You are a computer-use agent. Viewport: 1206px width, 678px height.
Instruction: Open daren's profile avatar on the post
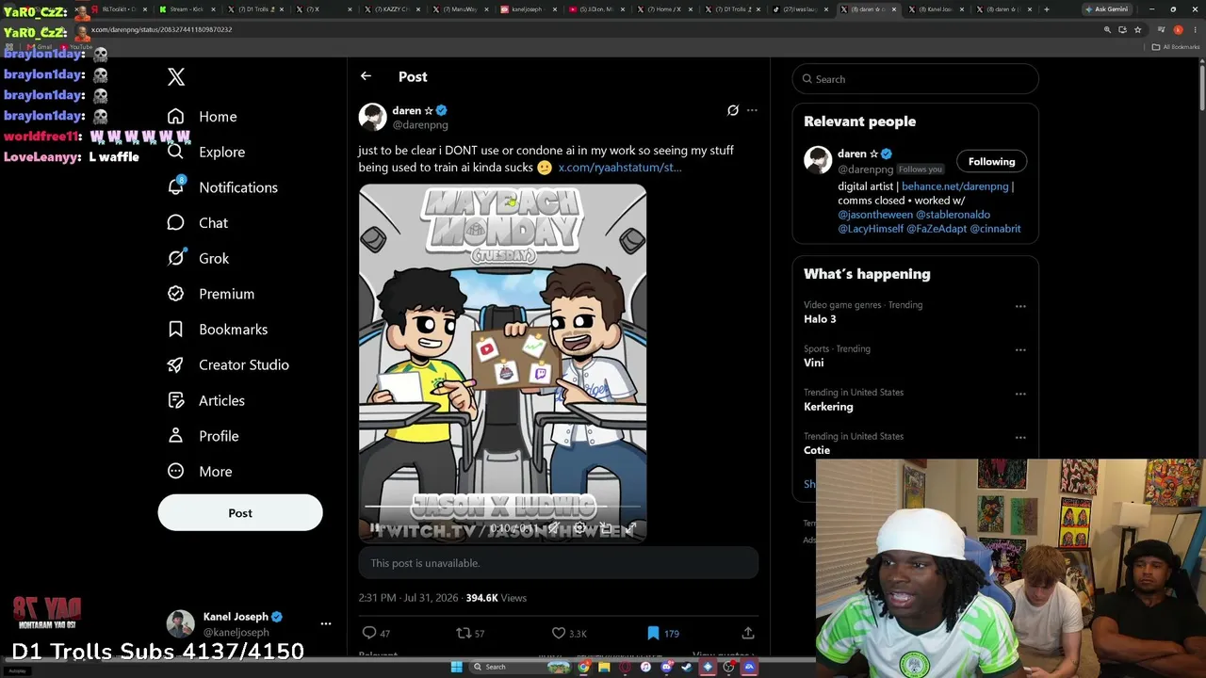pos(373,117)
